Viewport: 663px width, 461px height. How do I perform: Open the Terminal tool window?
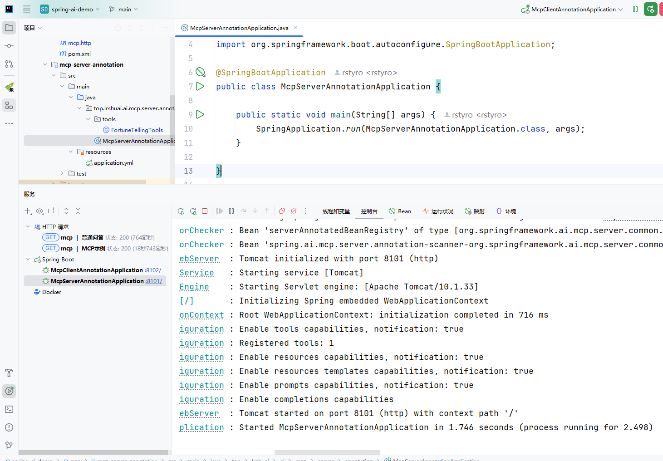click(9, 409)
